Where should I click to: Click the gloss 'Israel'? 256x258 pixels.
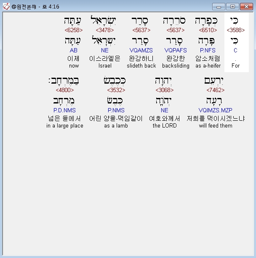click(x=105, y=65)
